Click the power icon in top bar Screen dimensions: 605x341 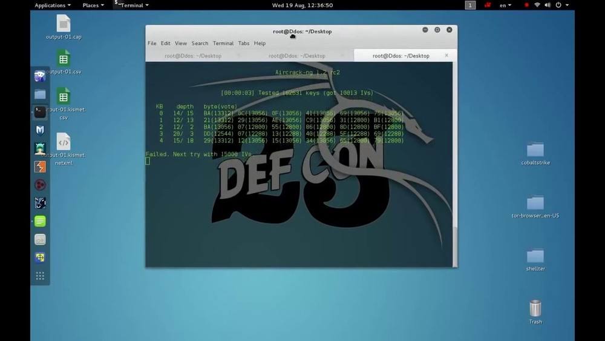558,5
